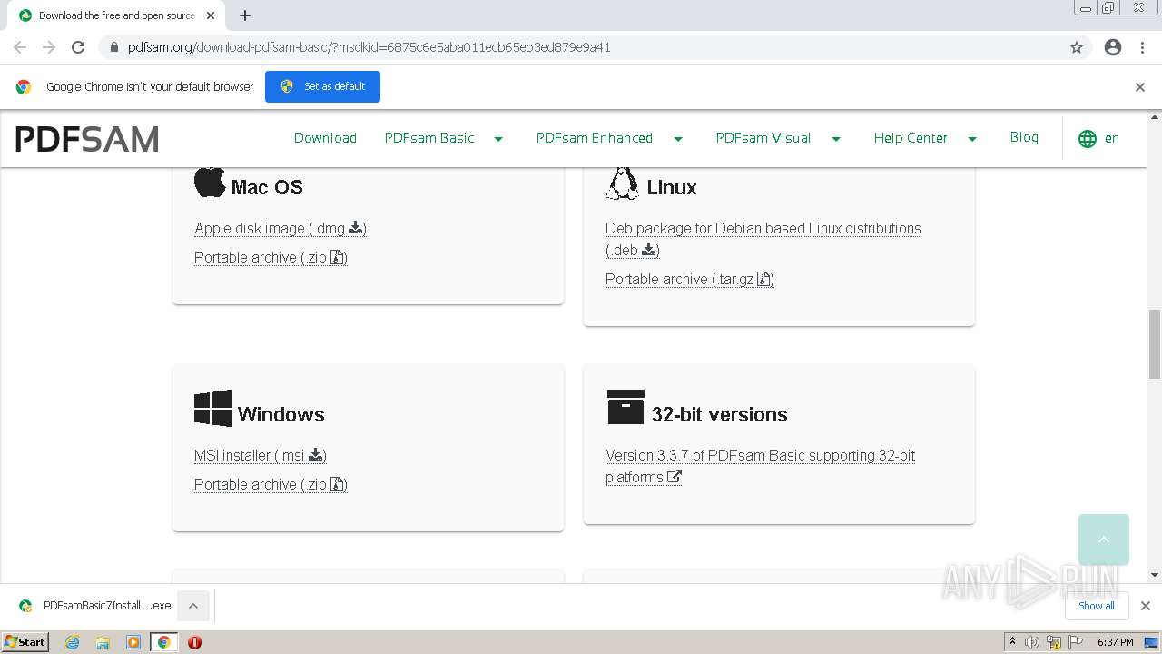
Task: Open the PDFsamBasic7Install exe download item
Action: [94, 606]
